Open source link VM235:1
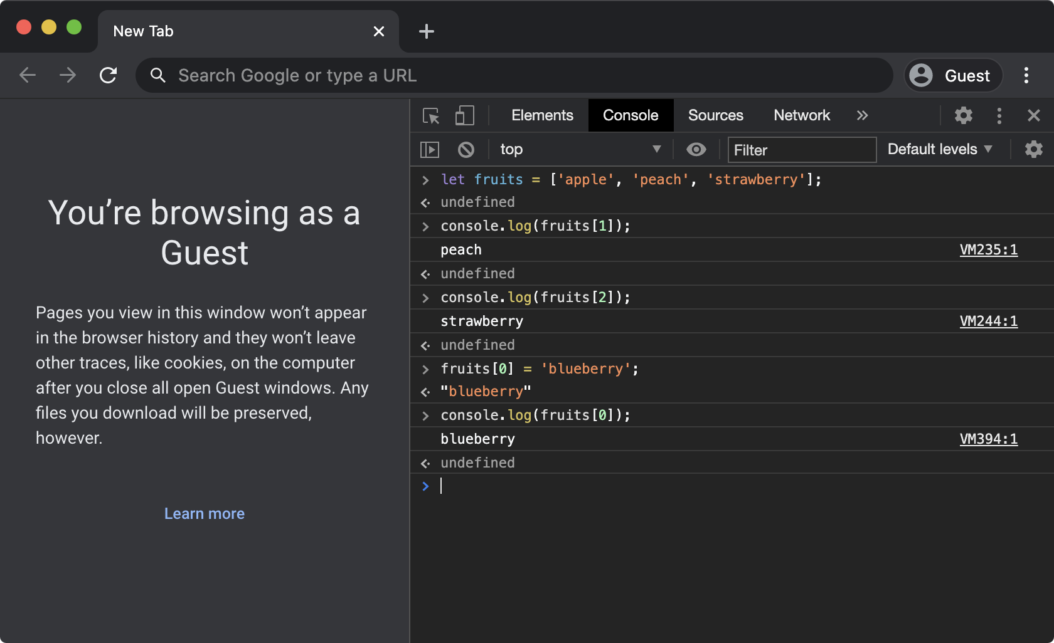1054x643 pixels. 989,249
